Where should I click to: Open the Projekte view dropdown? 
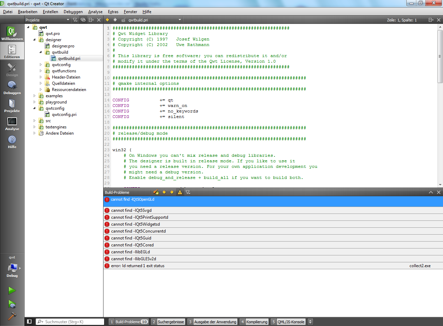click(48, 20)
